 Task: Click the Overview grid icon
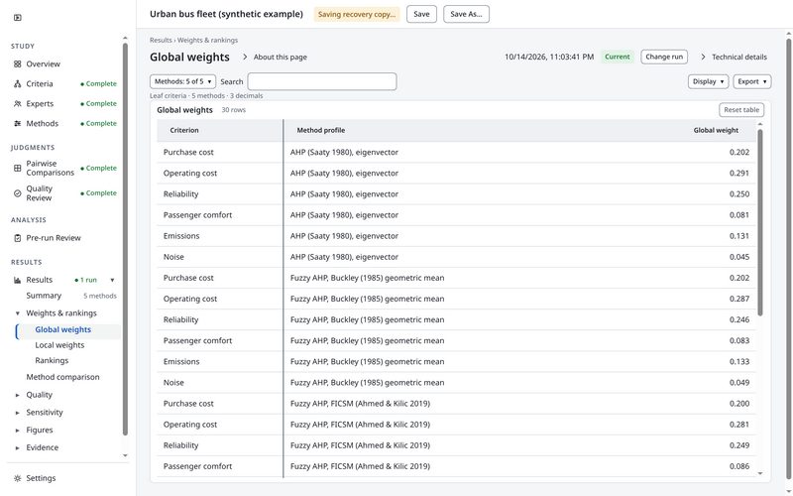pyautogui.click(x=18, y=64)
